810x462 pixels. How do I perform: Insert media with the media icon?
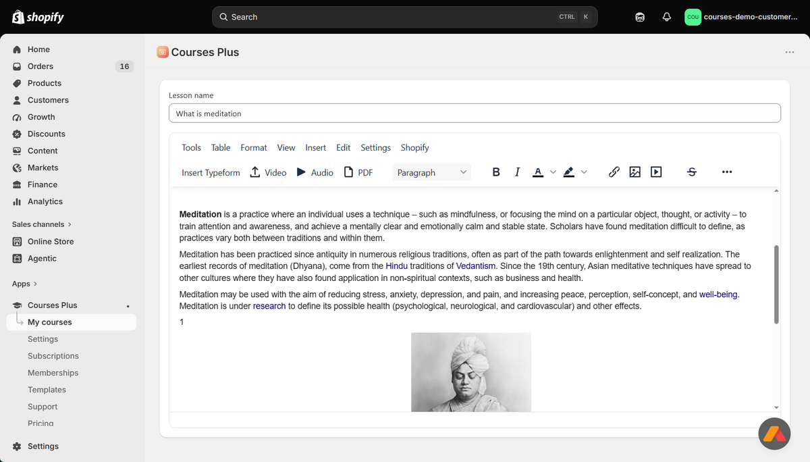[x=656, y=172]
